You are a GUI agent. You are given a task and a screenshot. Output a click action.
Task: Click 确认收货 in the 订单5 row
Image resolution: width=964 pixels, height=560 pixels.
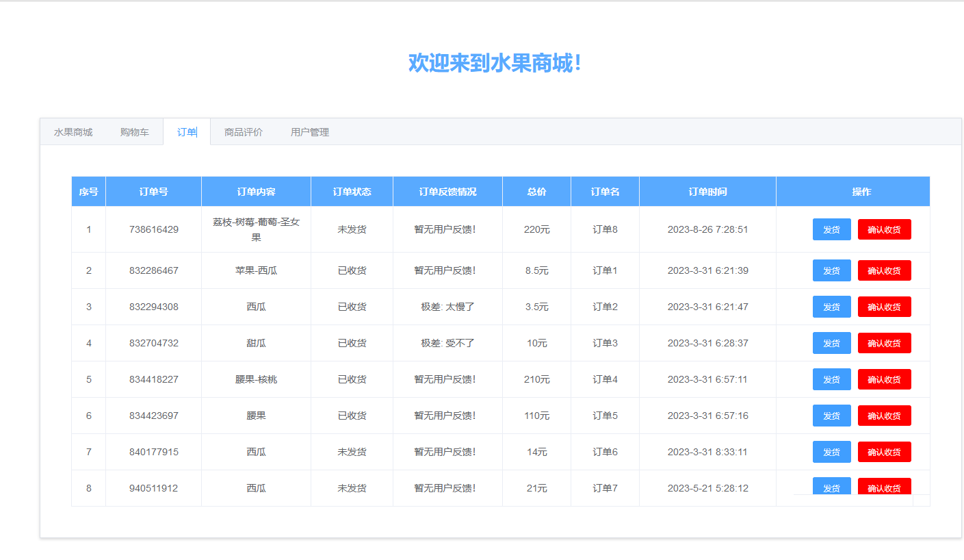click(x=884, y=416)
